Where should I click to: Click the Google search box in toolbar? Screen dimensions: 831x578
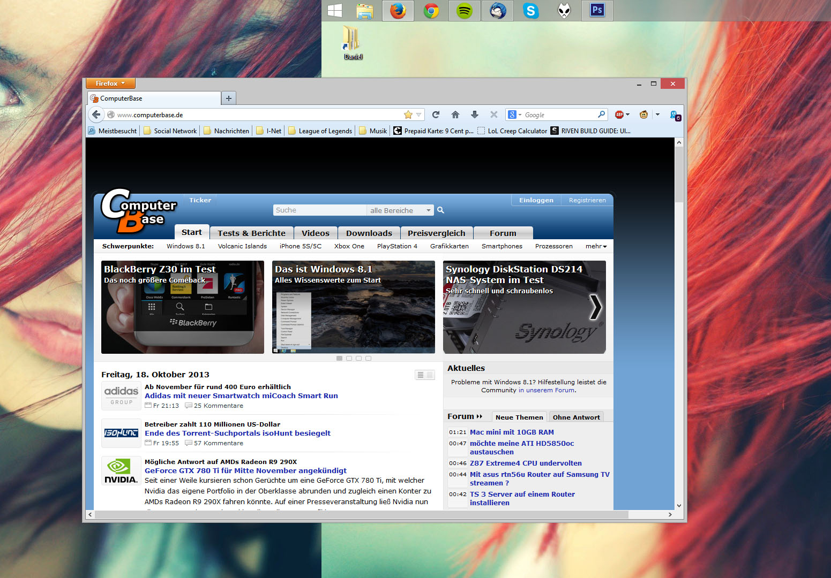559,115
